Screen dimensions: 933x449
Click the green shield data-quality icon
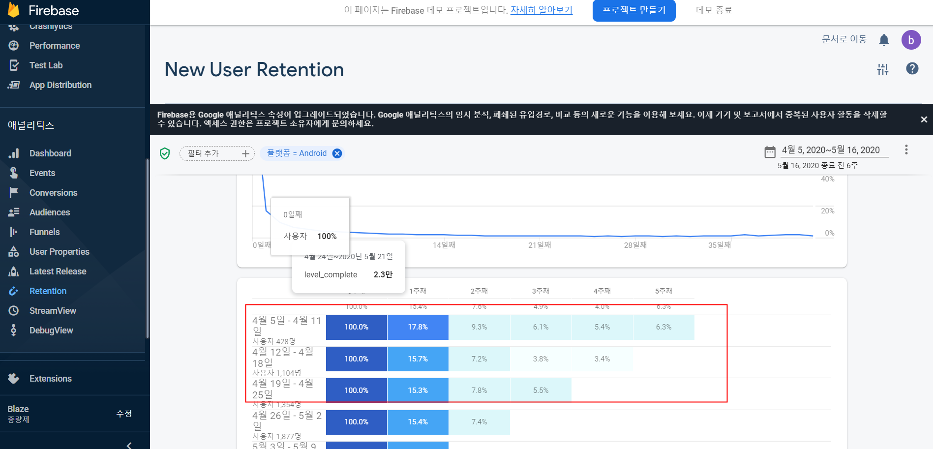165,153
